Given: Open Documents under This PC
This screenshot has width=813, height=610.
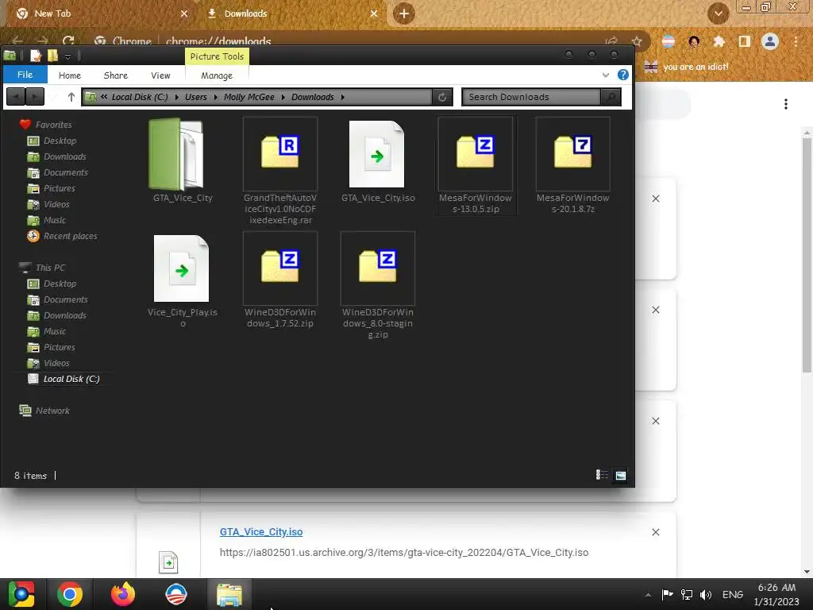Looking at the screenshot, I should click(x=57, y=299).
